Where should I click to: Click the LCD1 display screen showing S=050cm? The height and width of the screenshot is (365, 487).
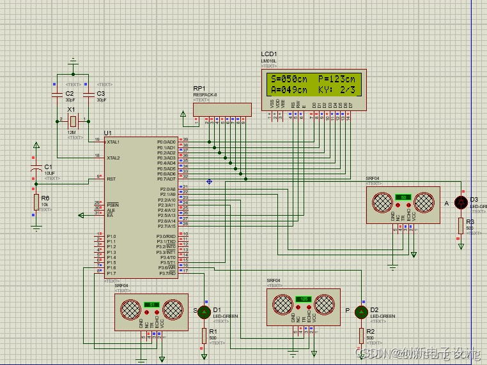(x=314, y=84)
